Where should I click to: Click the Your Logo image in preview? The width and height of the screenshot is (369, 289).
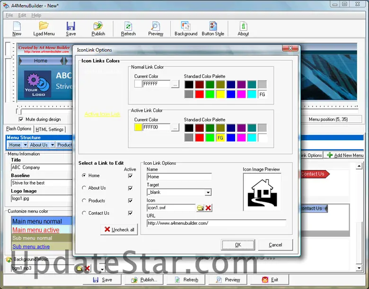38,84
